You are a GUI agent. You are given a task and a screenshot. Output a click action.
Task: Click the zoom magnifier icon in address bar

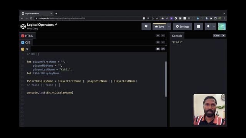click(x=148, y=18)
